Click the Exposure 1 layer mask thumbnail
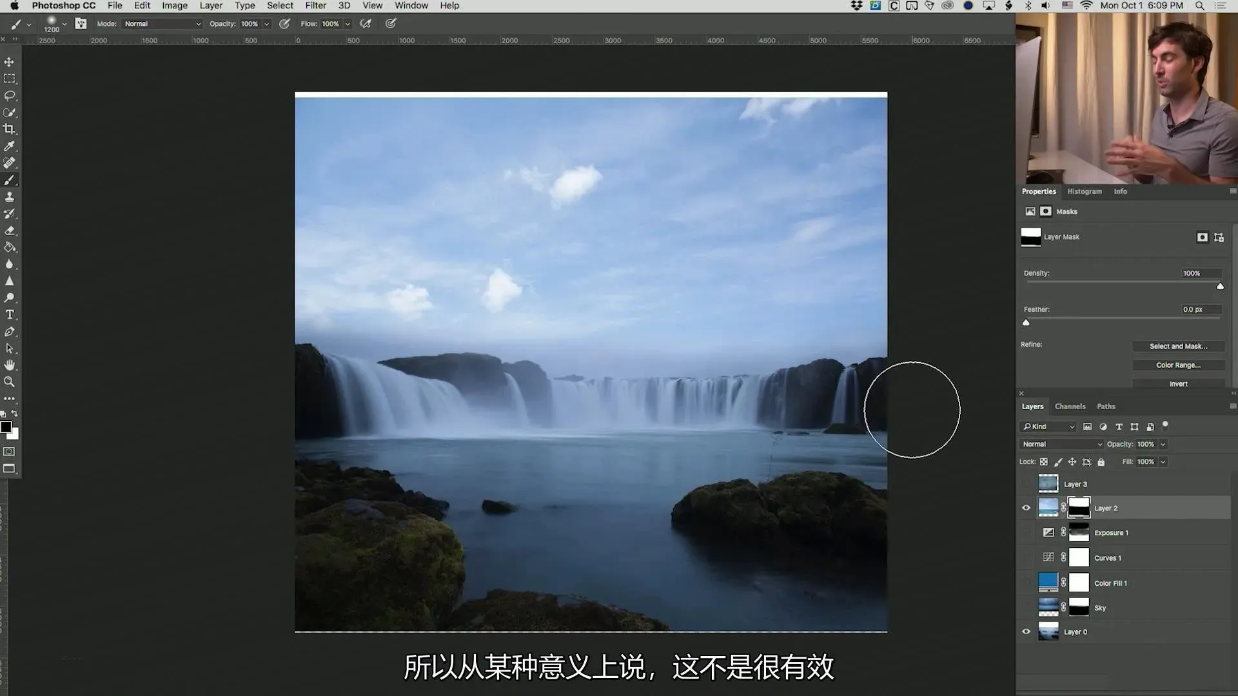The width and height of the screenshot is (1238, 696). click(1079, 532)
